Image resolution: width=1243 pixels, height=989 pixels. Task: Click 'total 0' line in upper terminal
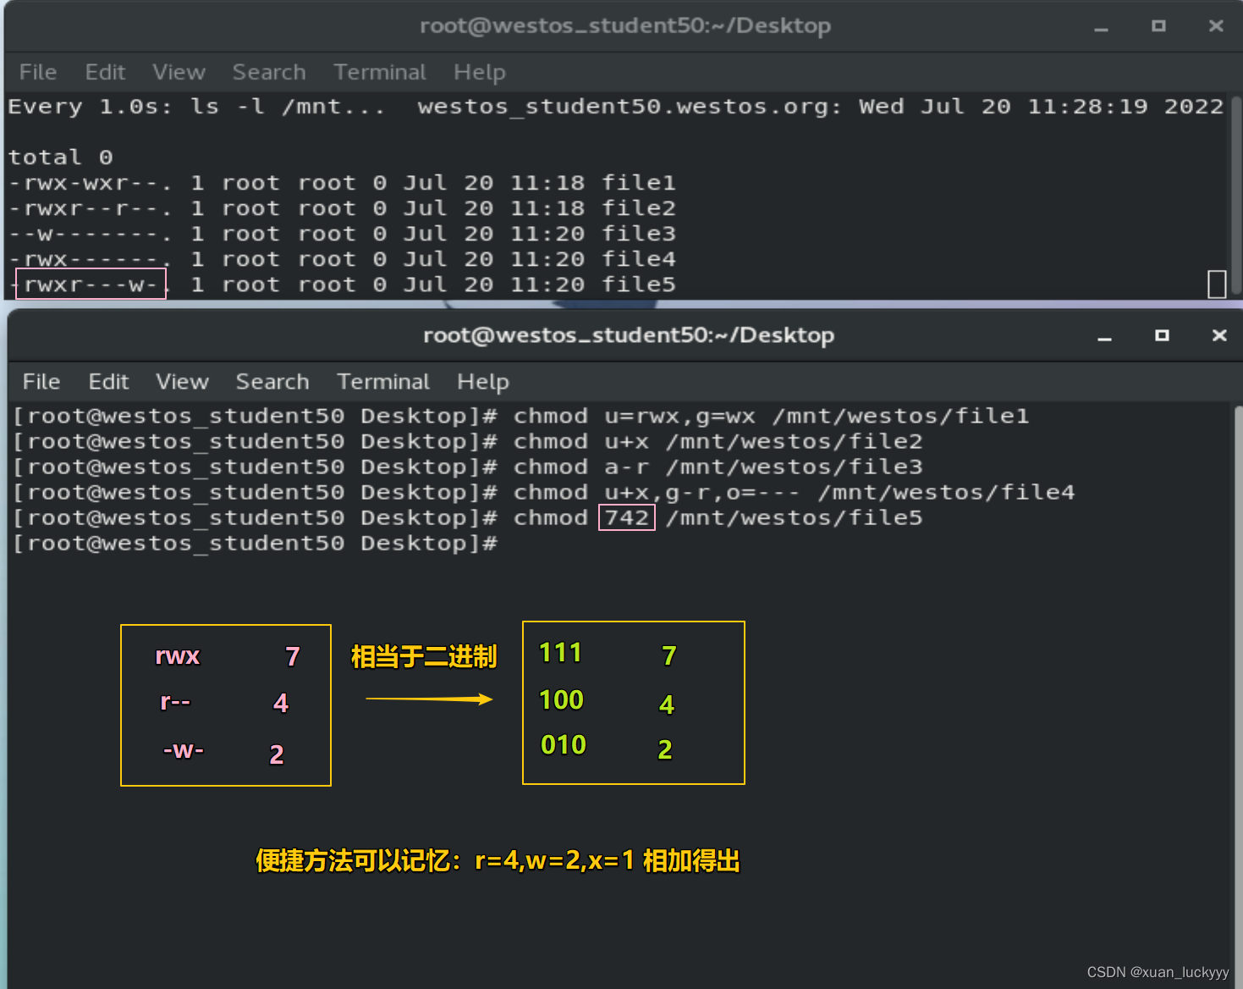pos(60,157)
